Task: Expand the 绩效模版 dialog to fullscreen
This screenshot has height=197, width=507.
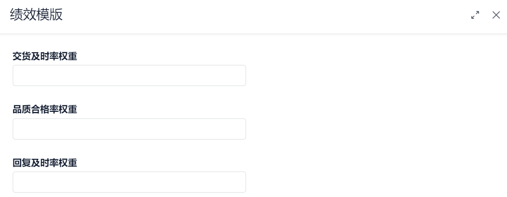Action: click(x=475, y=15)
